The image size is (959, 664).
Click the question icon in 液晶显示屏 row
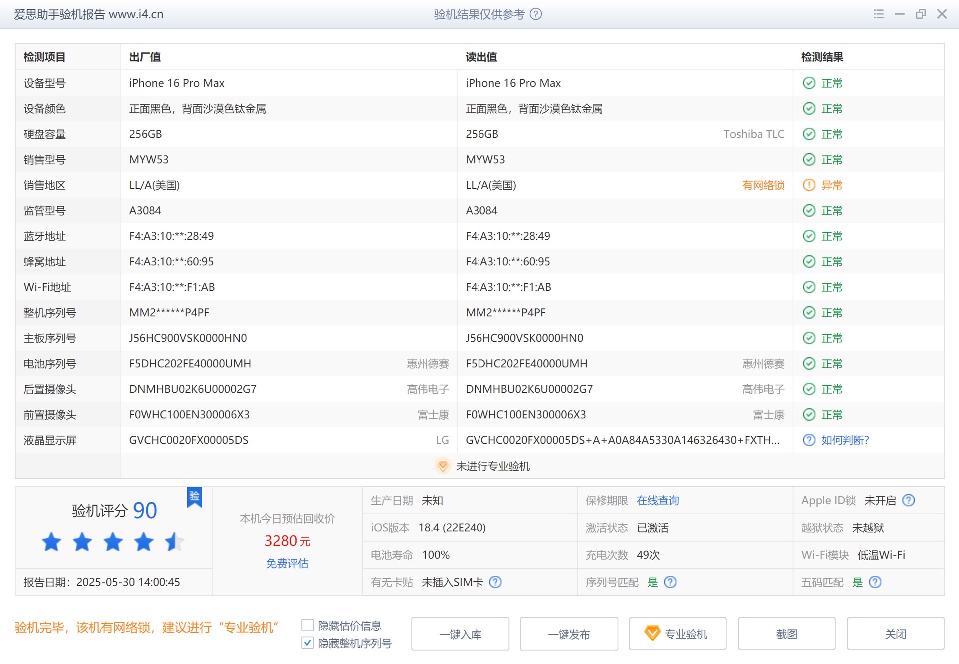(x=809, y=440)
